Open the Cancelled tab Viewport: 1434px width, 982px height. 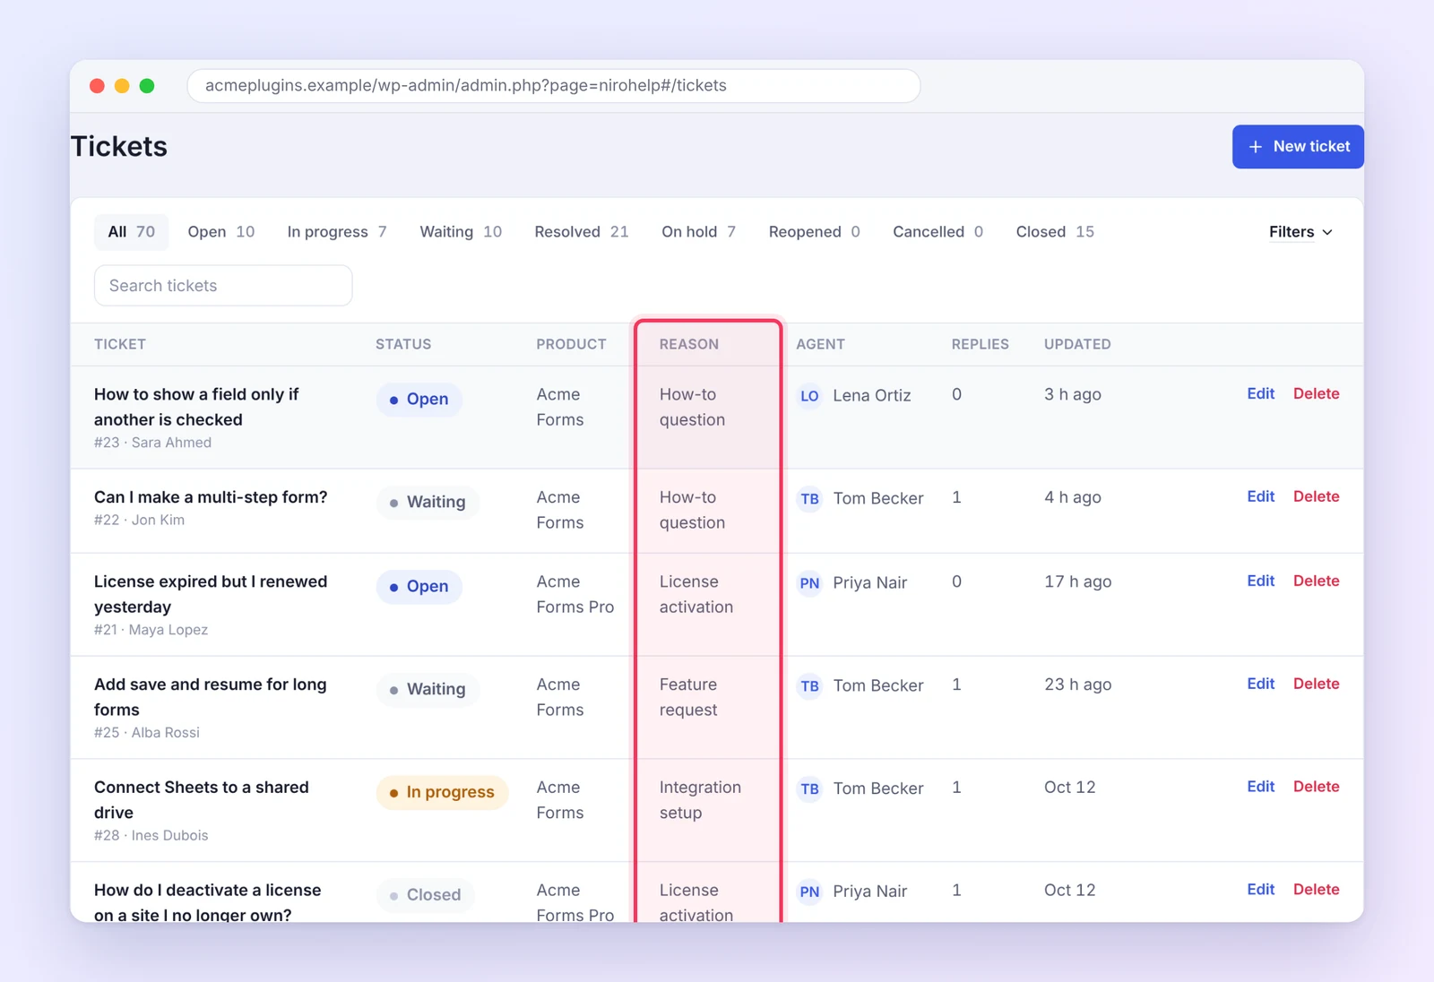[937, 232]
